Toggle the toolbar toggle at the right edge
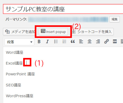 [122, 42]
